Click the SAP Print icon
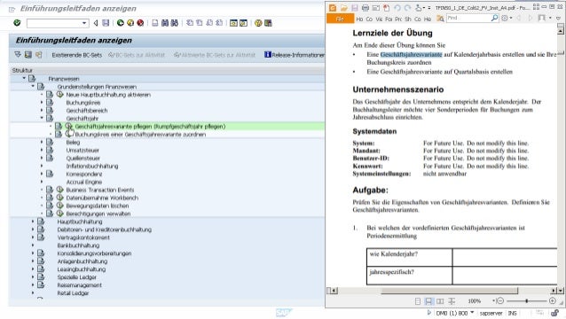The height and width of the screenshot is (319, 566). click(x=155, y=23)
